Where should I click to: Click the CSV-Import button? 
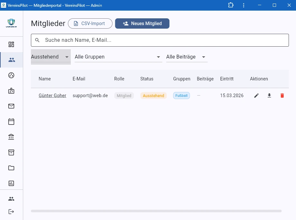coord(90,23)
